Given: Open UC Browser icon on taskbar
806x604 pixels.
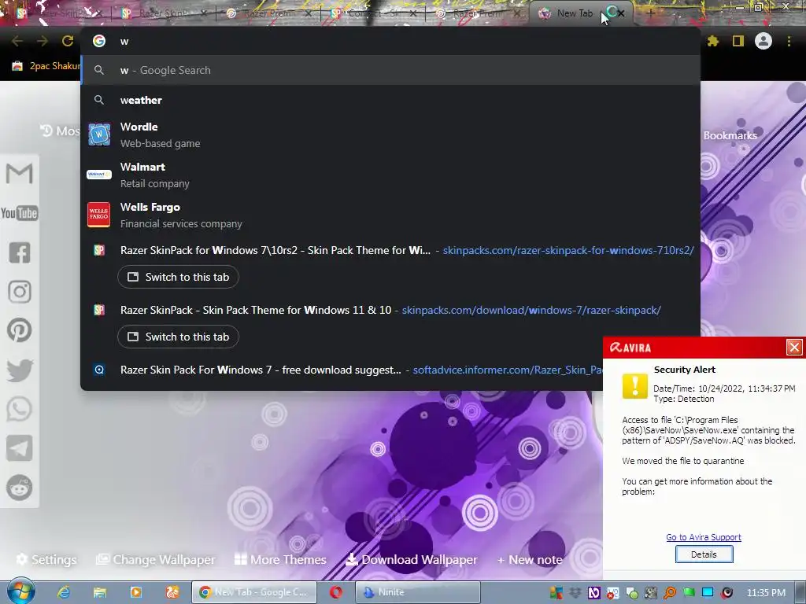Looking at the screenshot, I should [x=172, y=592].
